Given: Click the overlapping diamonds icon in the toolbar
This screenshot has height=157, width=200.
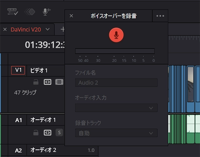Looking at the screenshot, I should click(30, 12).
